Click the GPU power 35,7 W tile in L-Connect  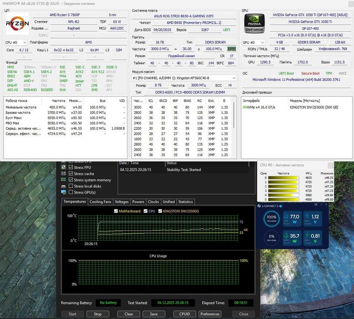[292, 238]
